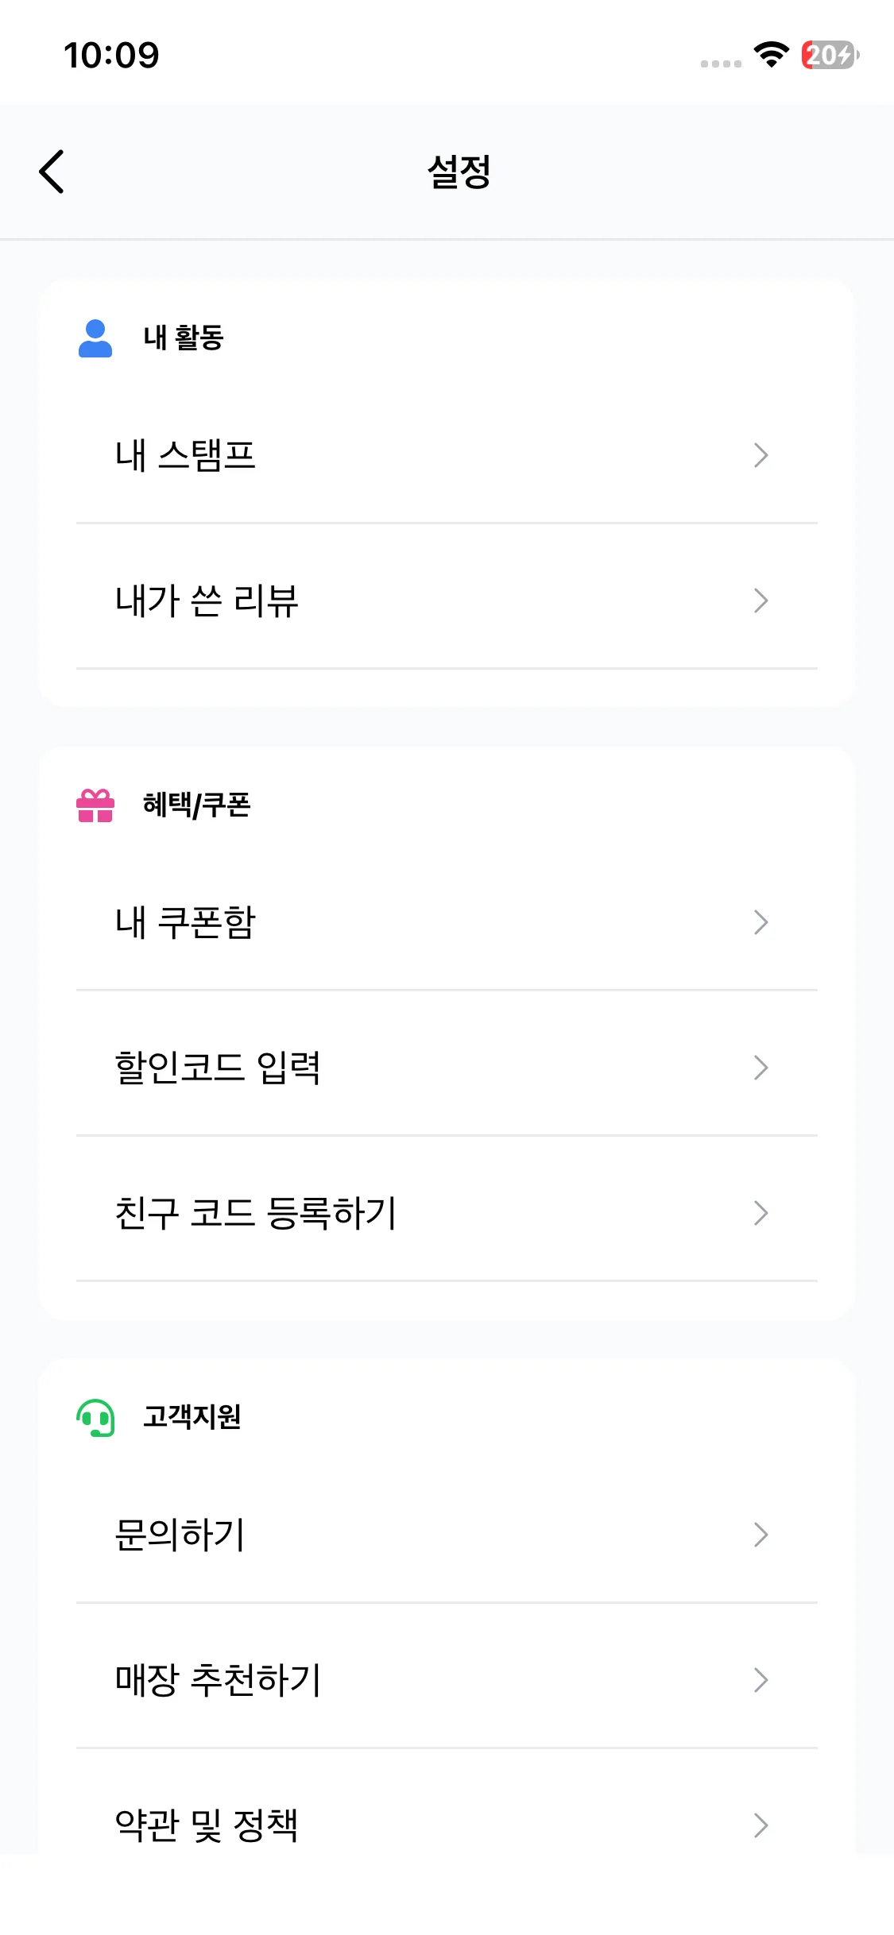
Task: Tap the pink gift icon
Action: [x=95, y=805]
